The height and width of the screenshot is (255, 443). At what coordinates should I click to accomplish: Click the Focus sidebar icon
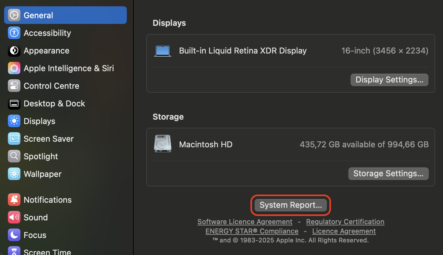pos(14,235)
